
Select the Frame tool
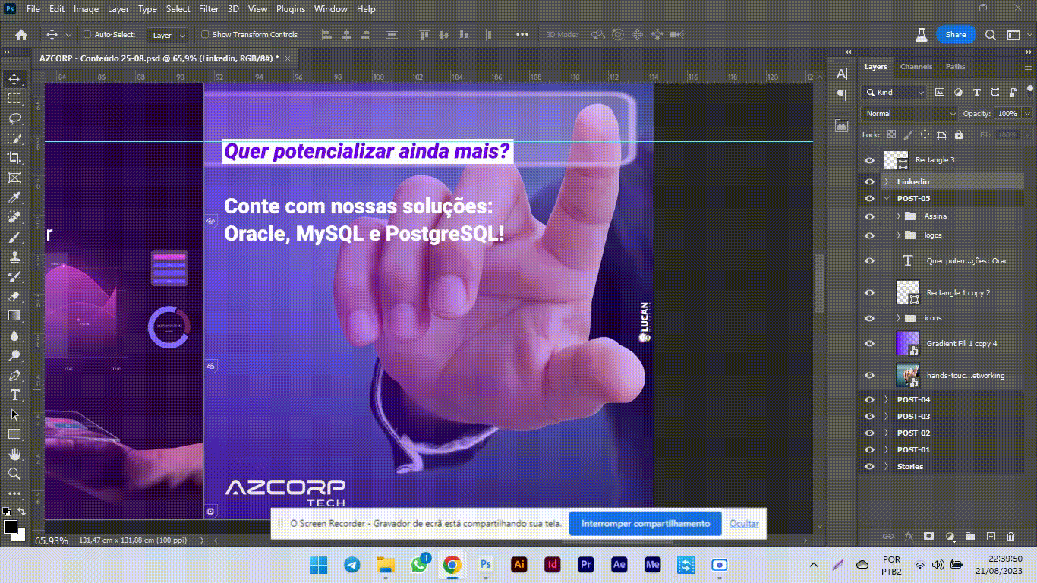click(14, 178)
